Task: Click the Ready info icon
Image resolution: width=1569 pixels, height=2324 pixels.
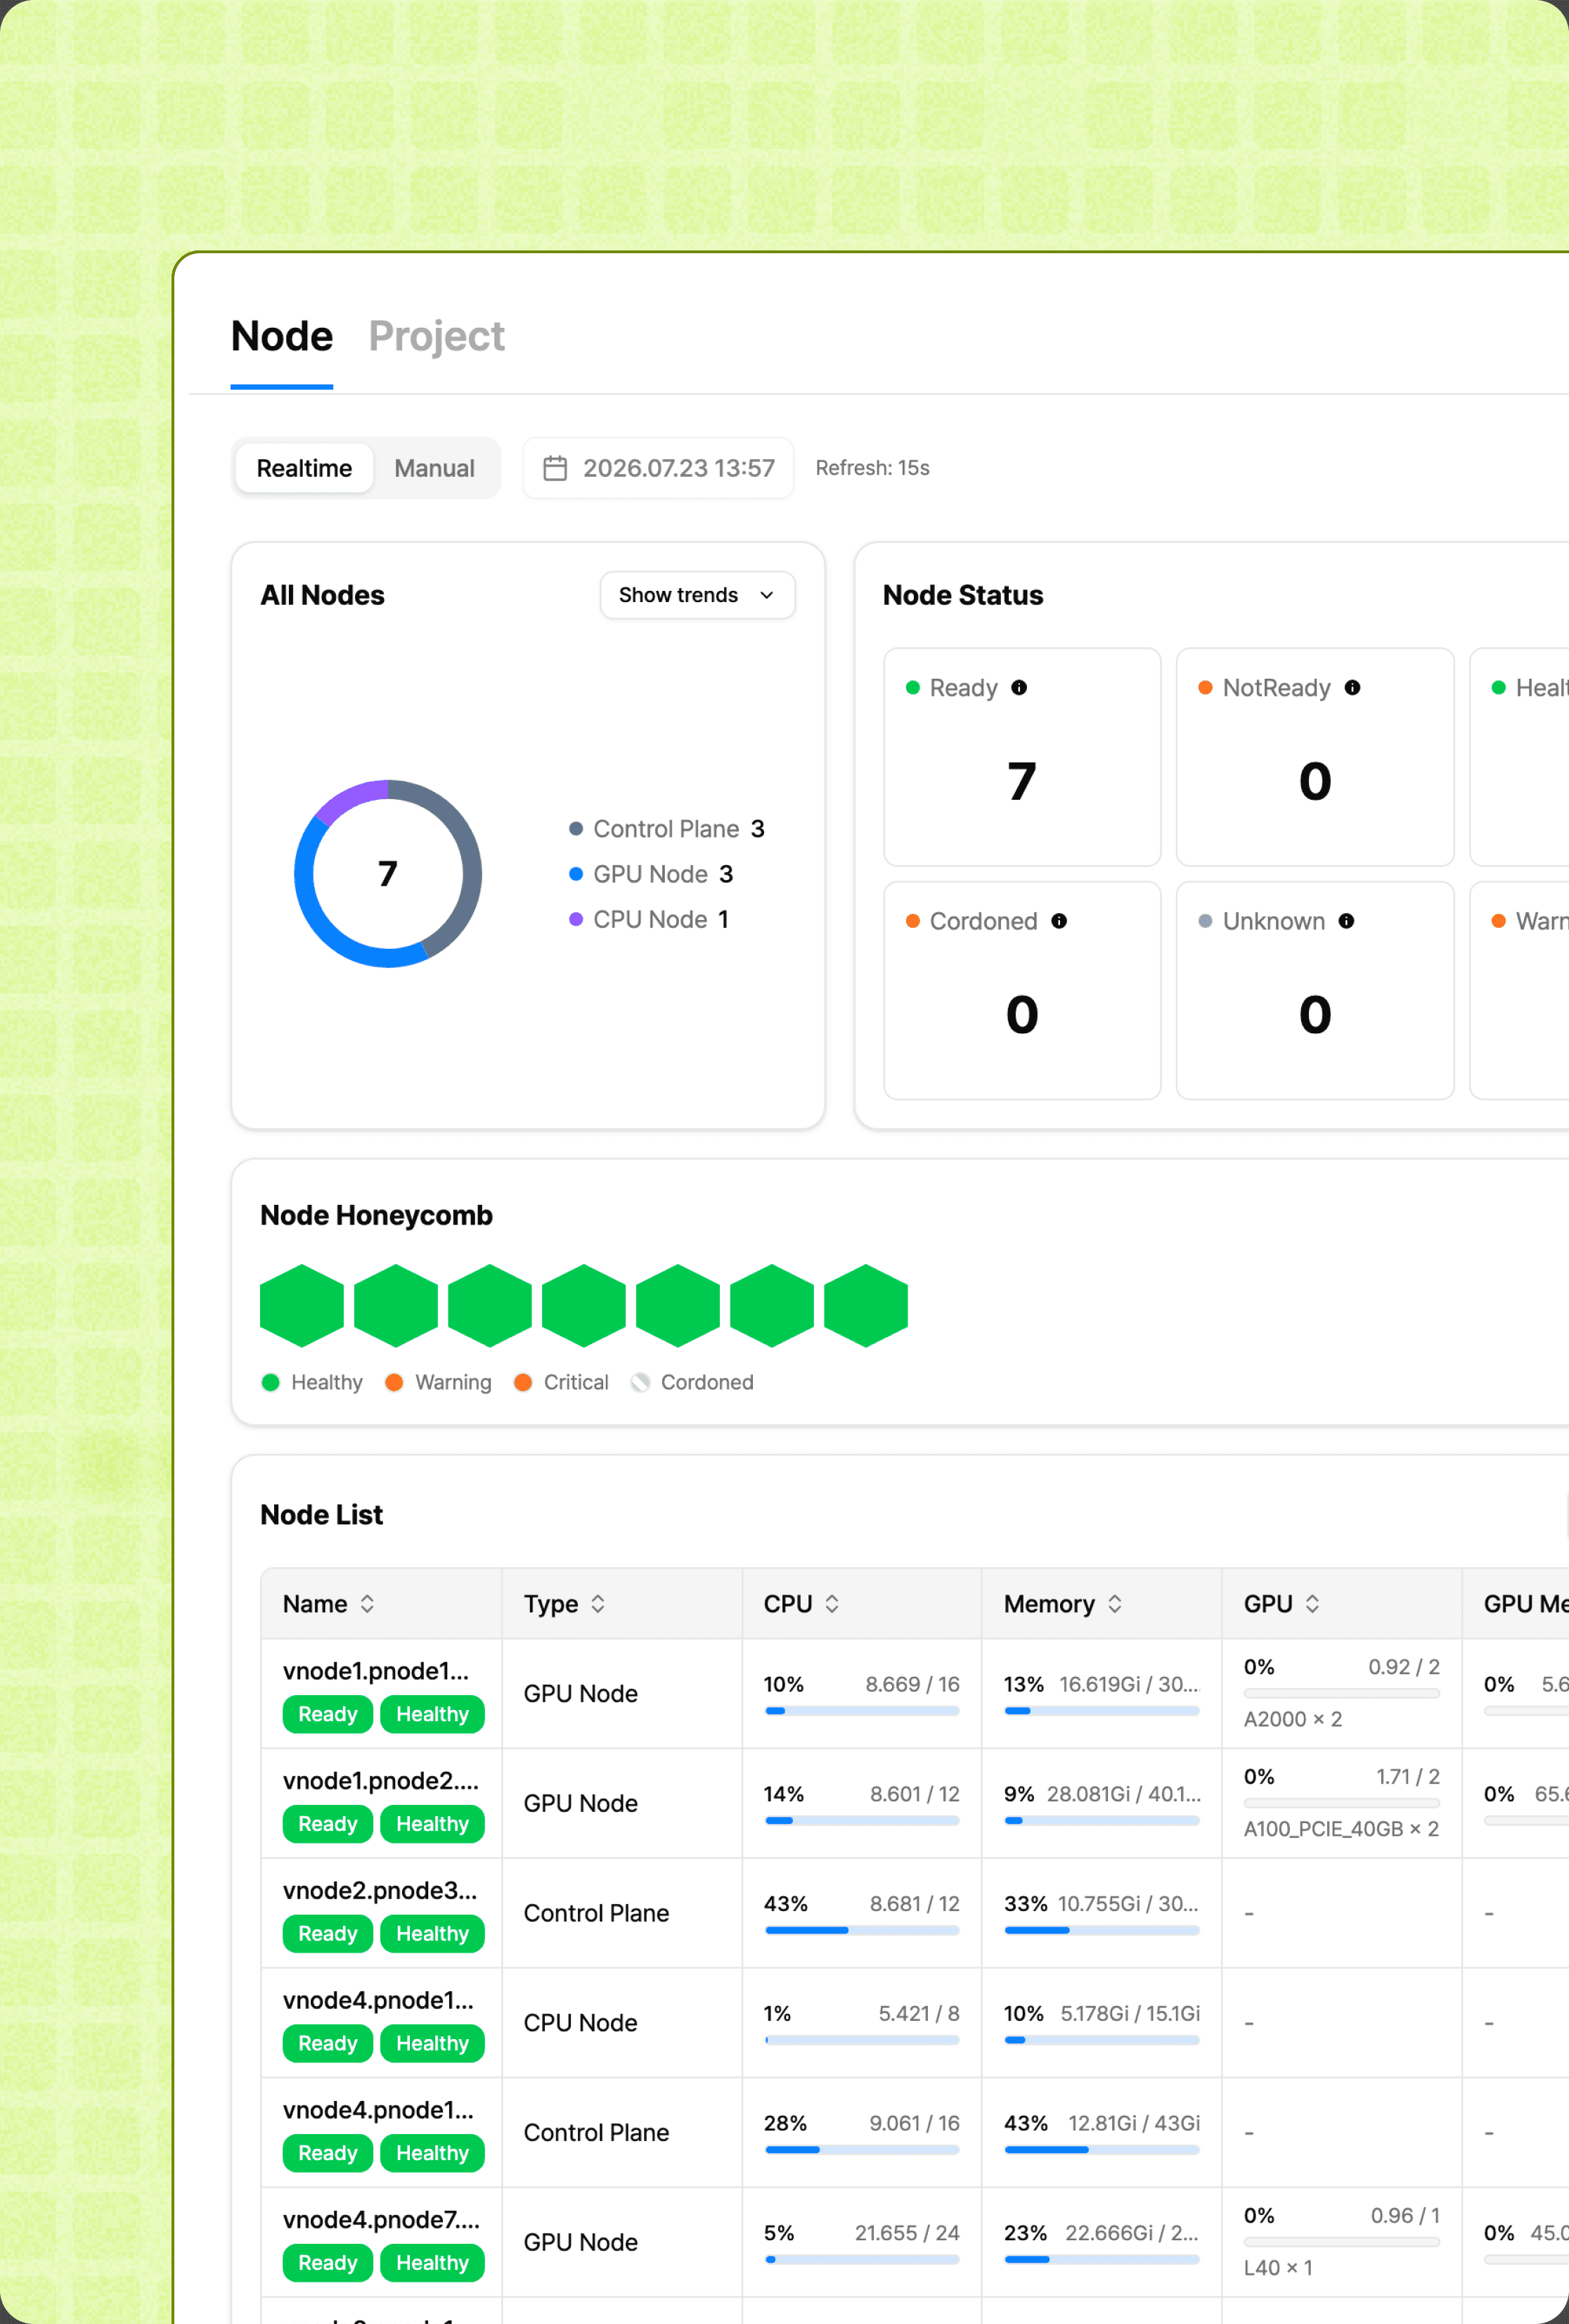Action: pyautogui.click(x=1019, y=688)
